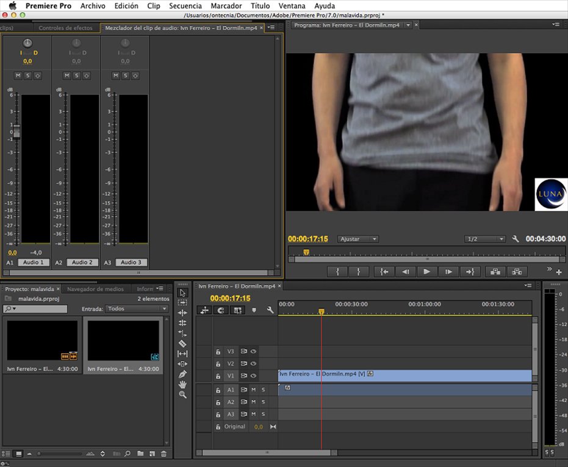Screen dimensions: 568x467
Task: Toggle solo on Audio 2 mixer channel
Action: 76,75
